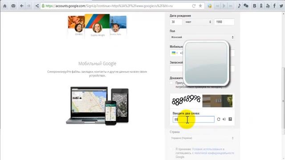Image resolution: width=285 pixels, height=160 pixels.
Task: Click the yellow extension icon after the star
Action: pos(210,6)
